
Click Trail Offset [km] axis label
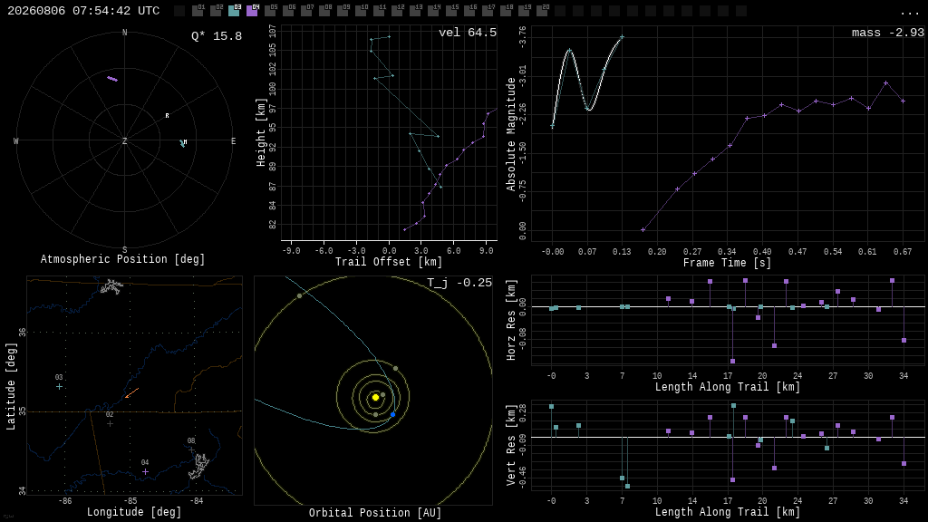click(x=389, y=262)
